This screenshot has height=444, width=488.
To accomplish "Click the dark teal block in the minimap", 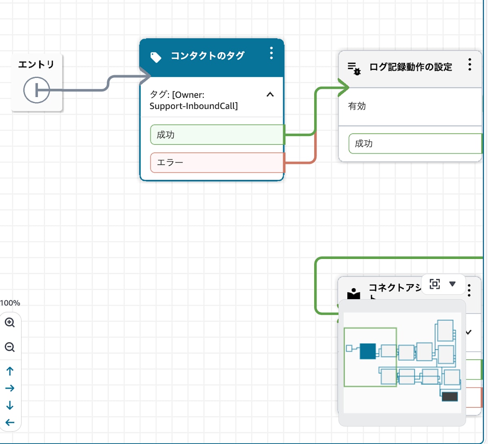I will [368, 351].
